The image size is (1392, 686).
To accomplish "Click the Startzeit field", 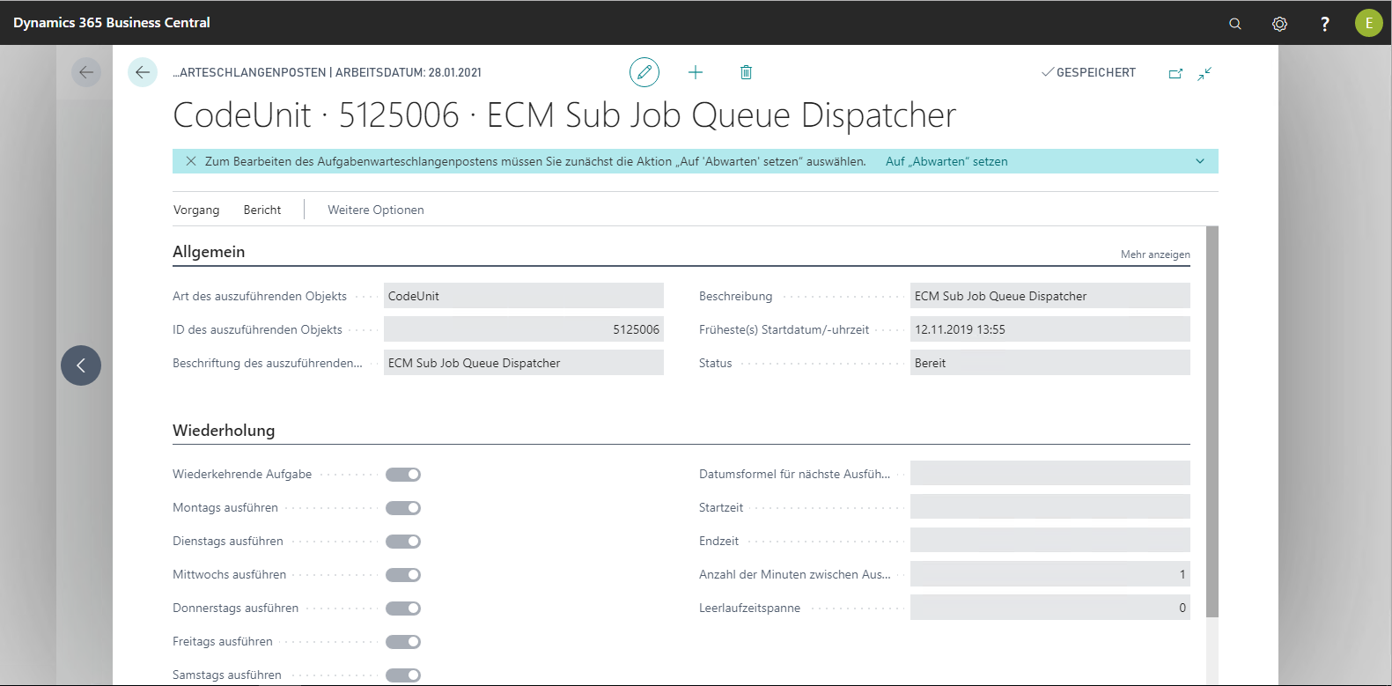I will click(x=1050, y=506).
